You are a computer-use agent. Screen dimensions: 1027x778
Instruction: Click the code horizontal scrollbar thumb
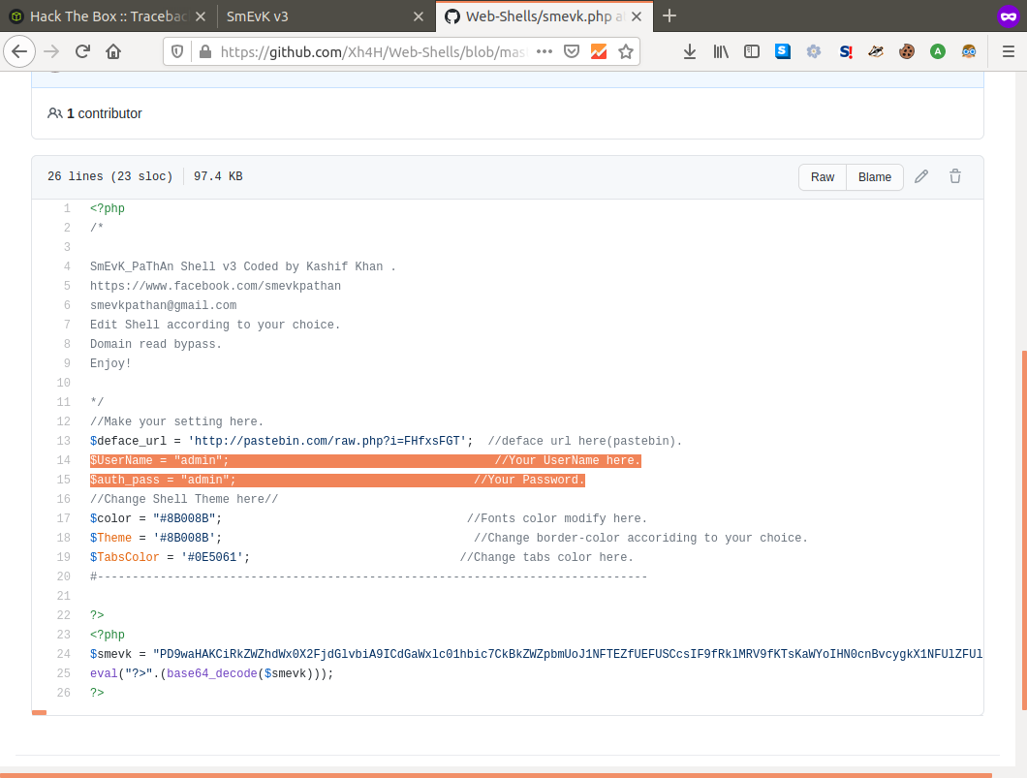click(40, 712)
